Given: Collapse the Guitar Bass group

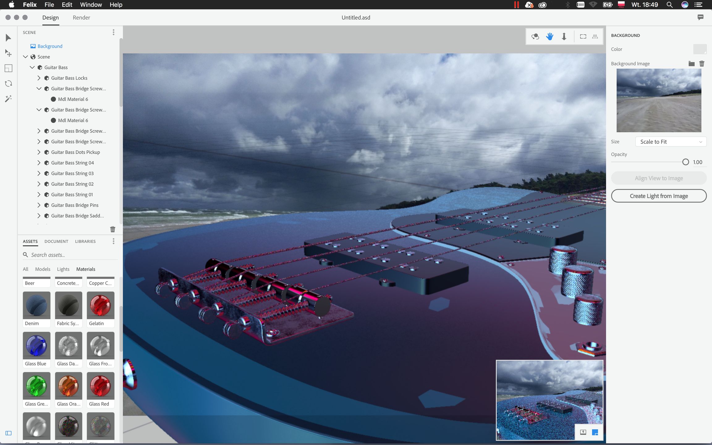Looking at the screenshot, I should click(32, 67).
